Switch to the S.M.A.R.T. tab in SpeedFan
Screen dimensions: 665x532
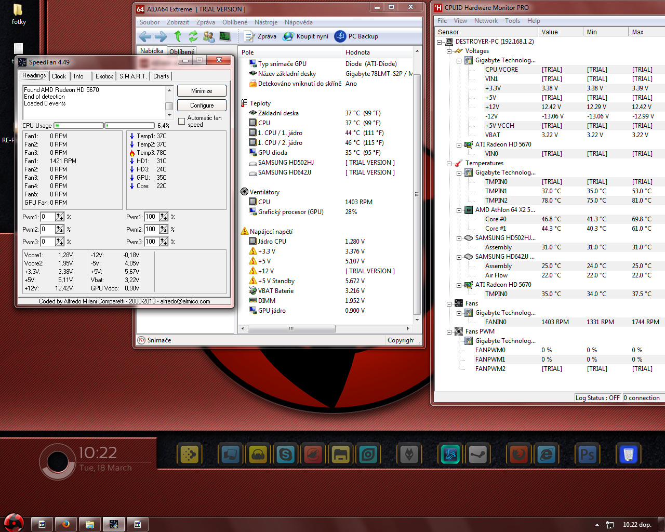click(132, 76)
